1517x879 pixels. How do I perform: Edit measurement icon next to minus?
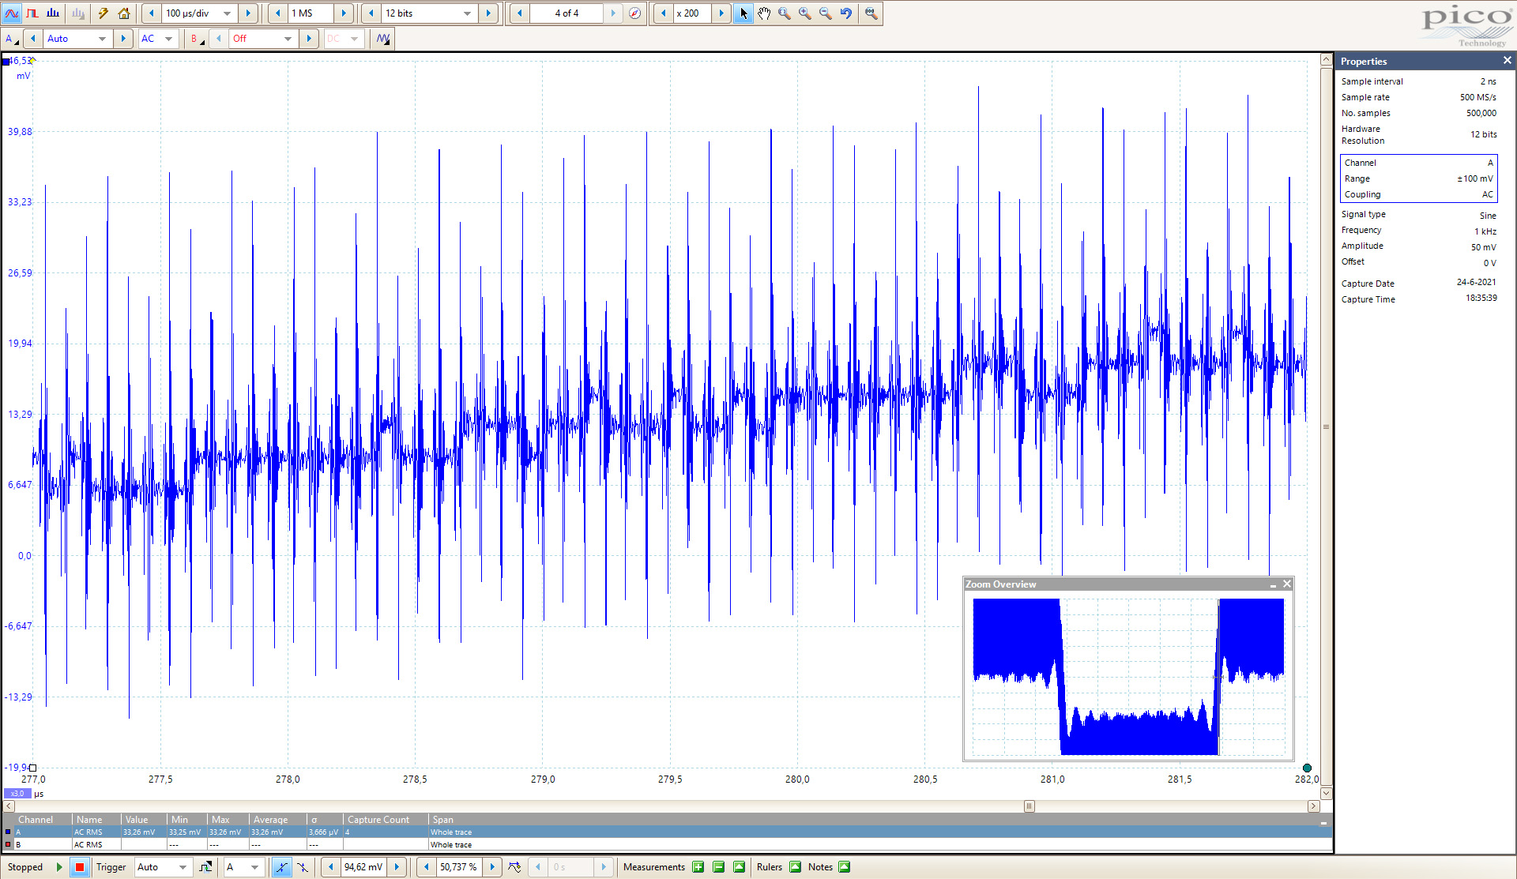(740, 867)
